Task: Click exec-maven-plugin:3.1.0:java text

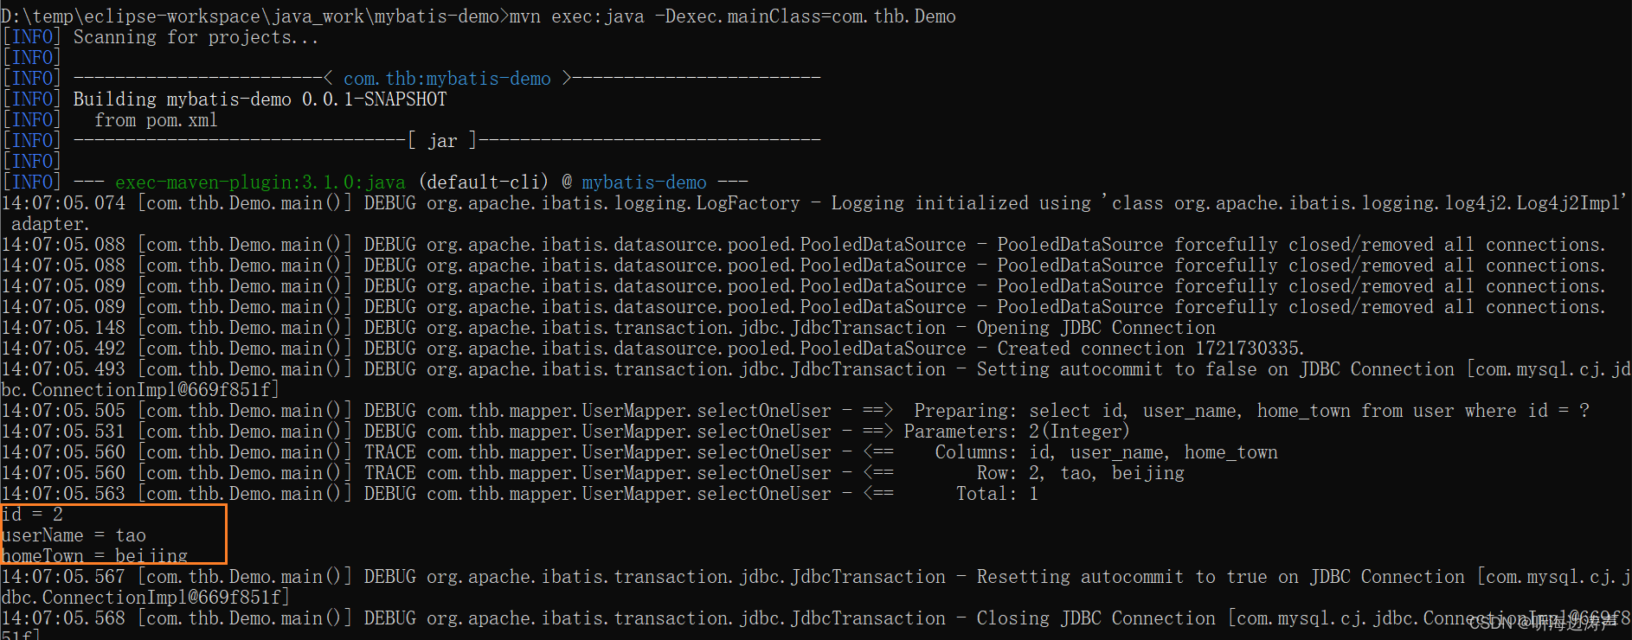Action: point(260,182)
